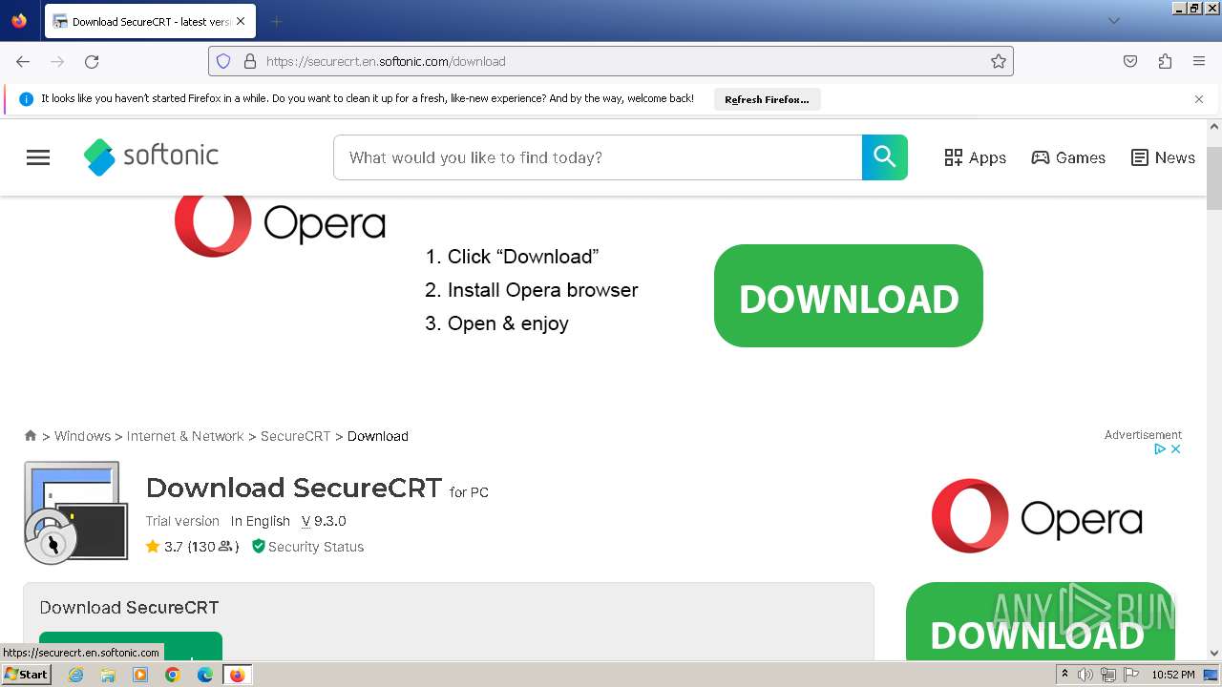Viewport: 1222px width, 687px height.
Task: Go to Softonic home via logo
Action: (151, 156)
